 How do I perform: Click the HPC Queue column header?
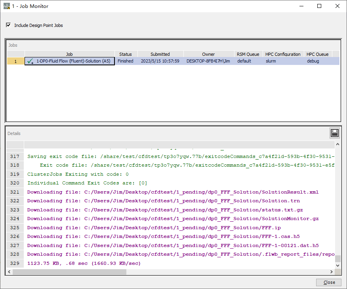(x=318, y=54)
